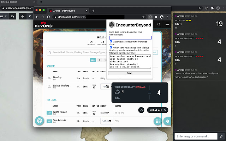Click the CANTRIP section heading
This screenshot has height=141, width=226.
51,66
